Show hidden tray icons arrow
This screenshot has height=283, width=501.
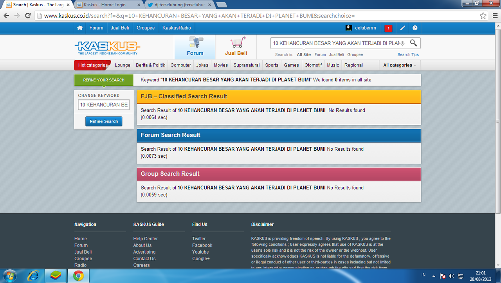coord(434,276)
